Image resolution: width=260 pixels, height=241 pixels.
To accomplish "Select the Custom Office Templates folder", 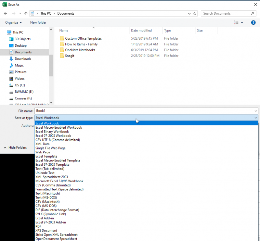I will click(x=83, y=38).
